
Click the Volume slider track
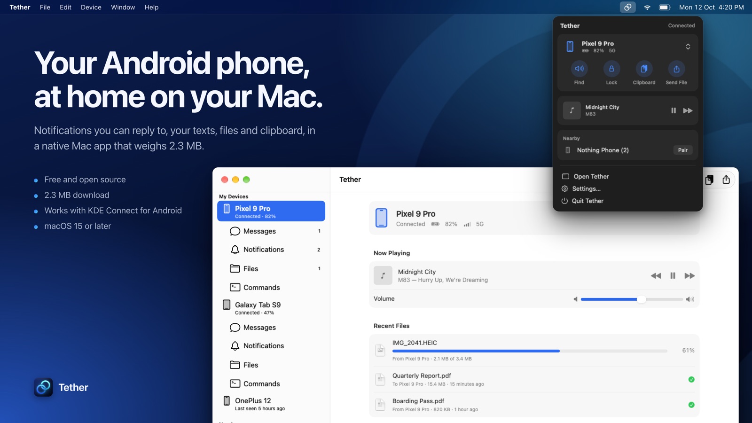click(632, 299)
